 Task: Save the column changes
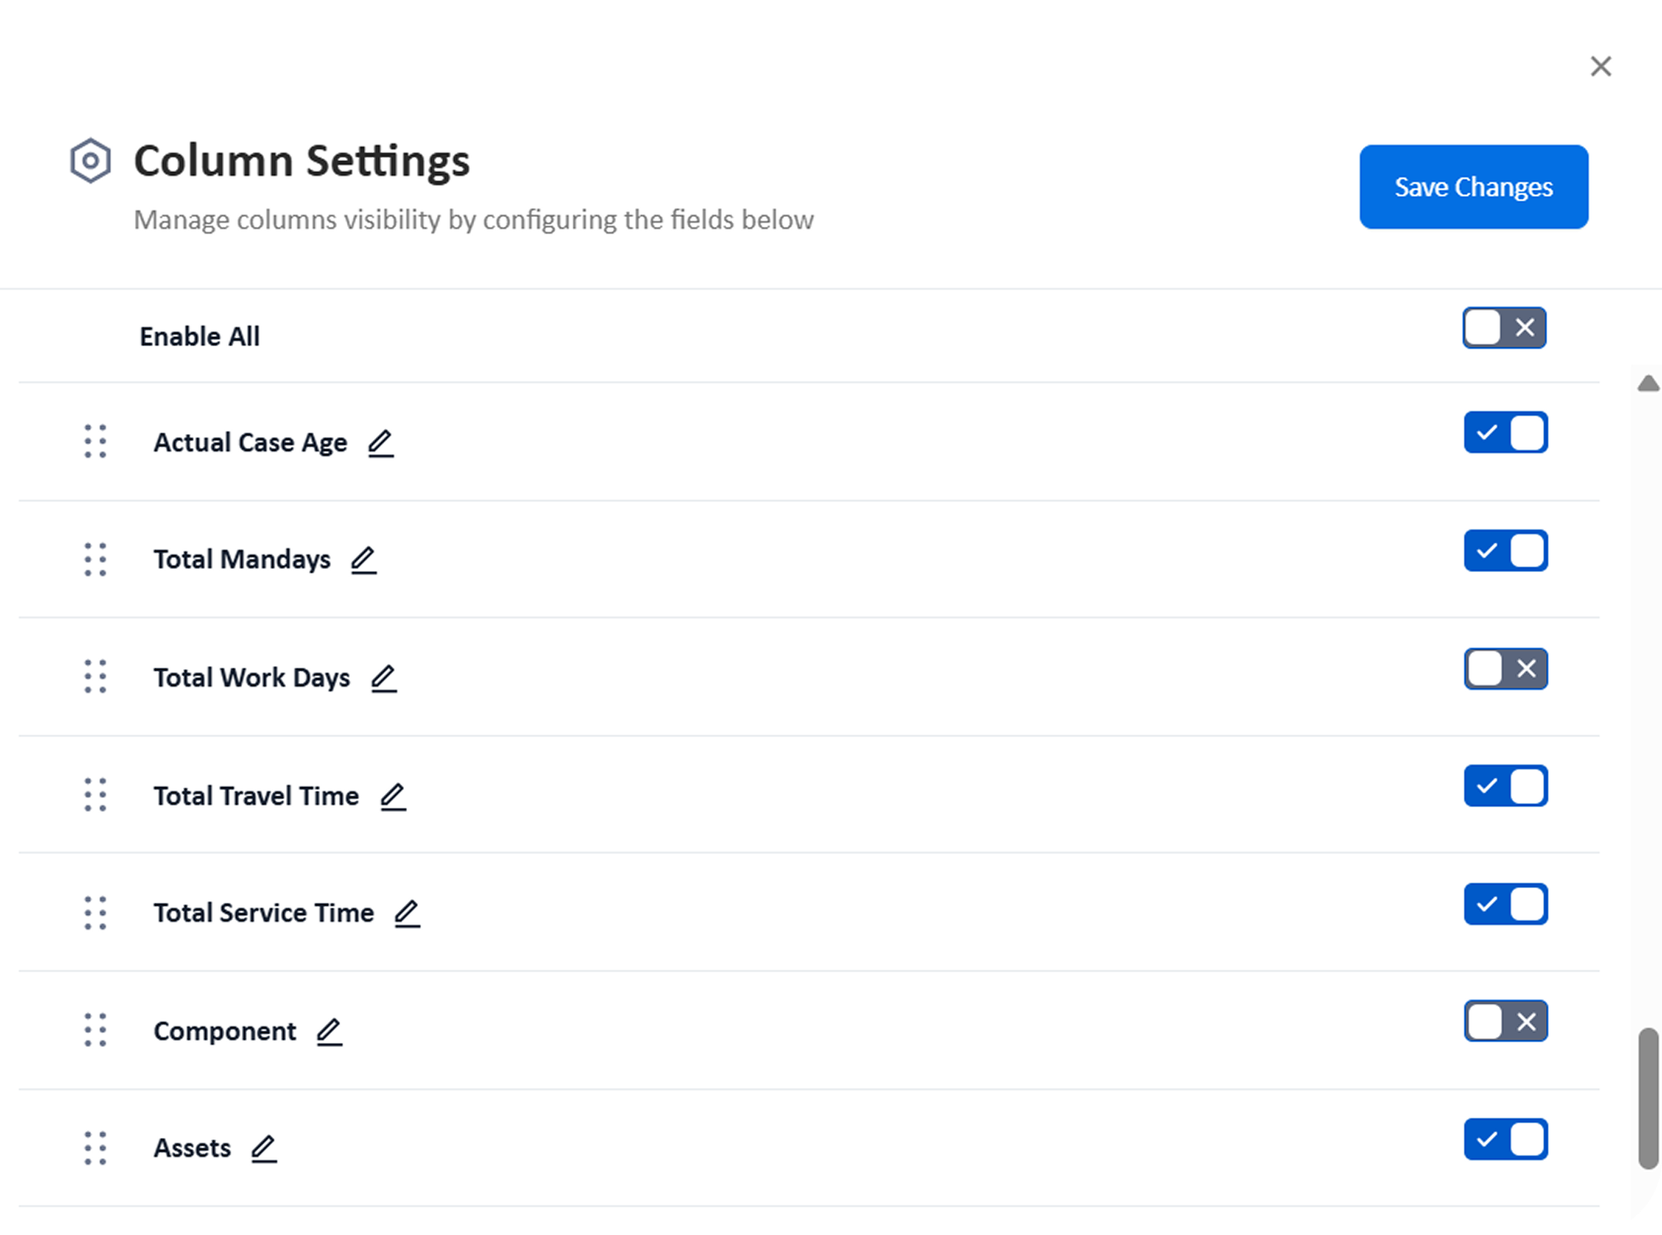tap(1473, 187)
